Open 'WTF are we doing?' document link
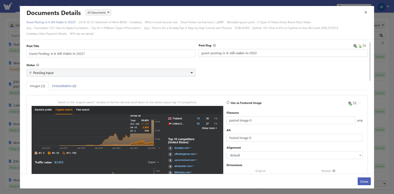 click(x=82, y=33)
